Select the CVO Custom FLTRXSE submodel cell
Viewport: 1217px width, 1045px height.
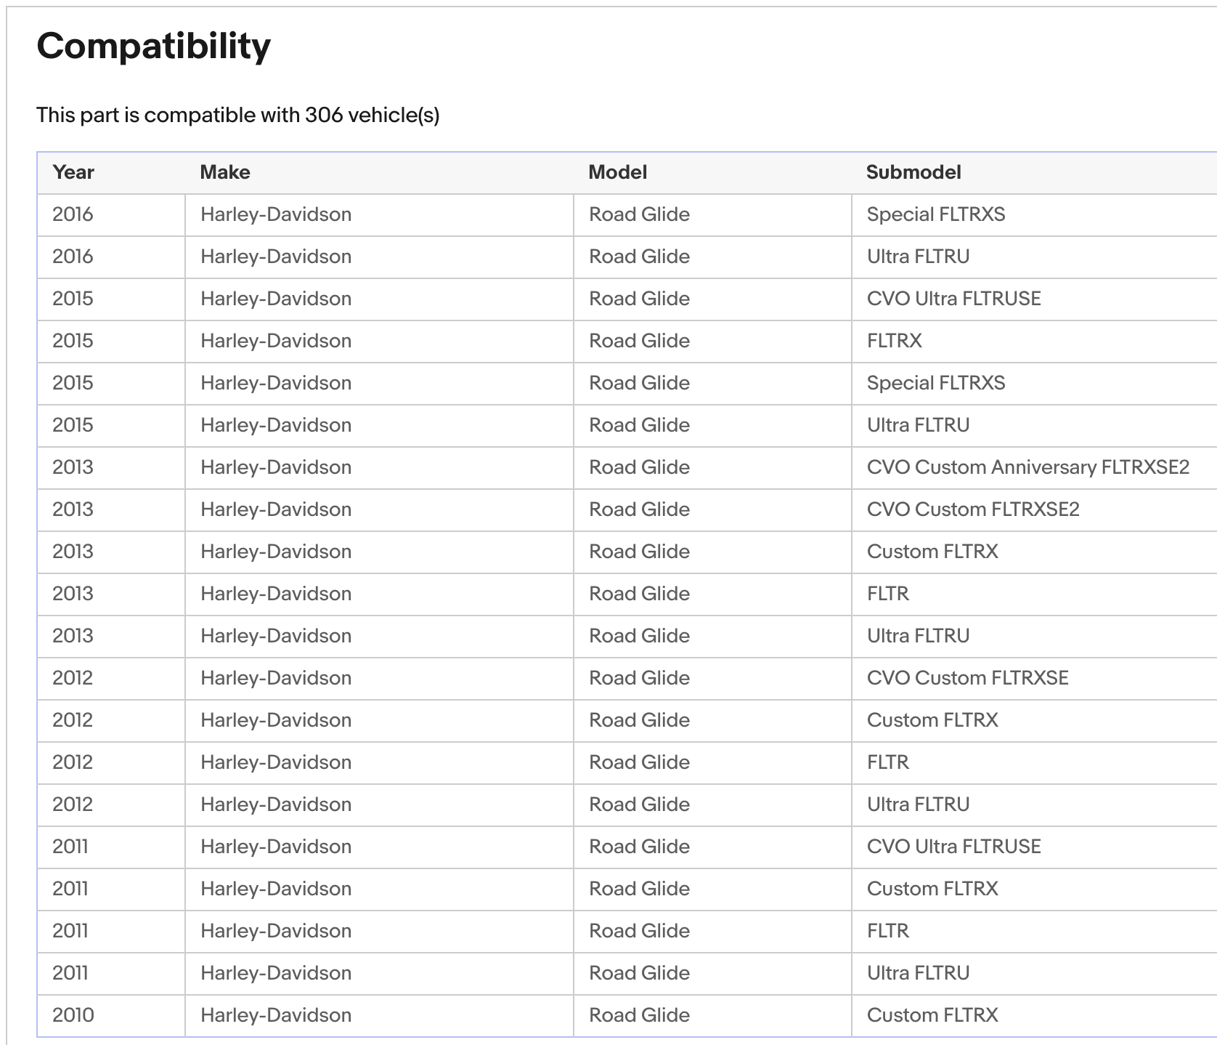(x=967, y=678)
